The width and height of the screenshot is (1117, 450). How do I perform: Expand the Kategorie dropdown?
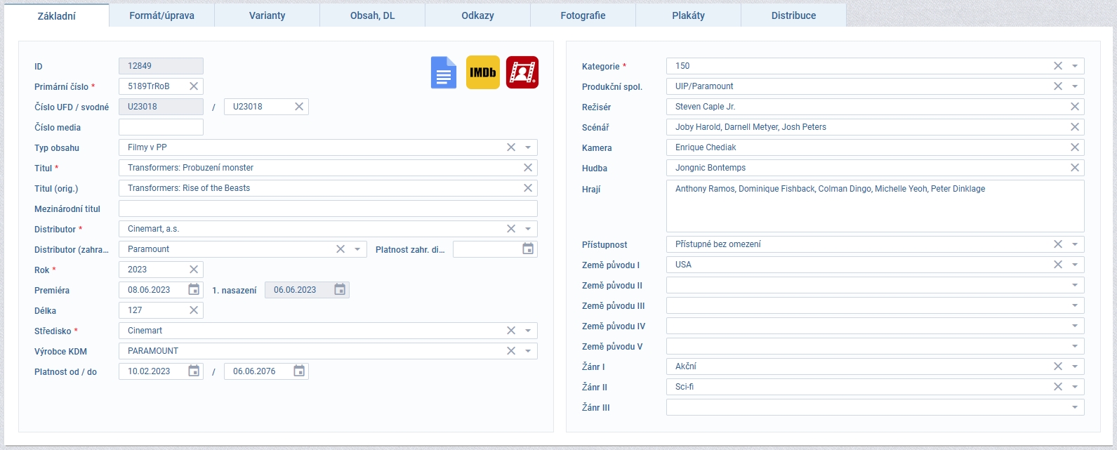click(1075, 66)
